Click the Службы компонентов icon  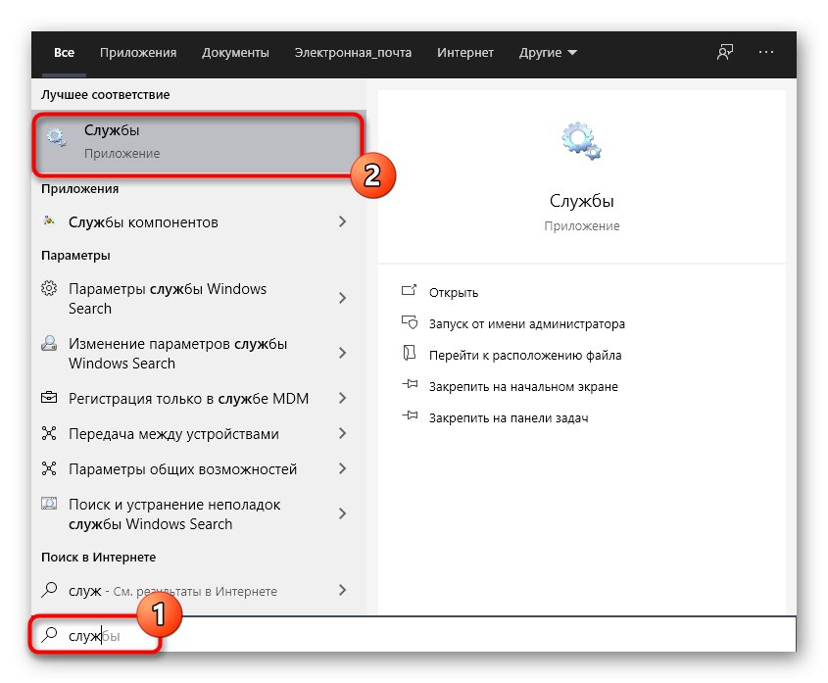click(x=49, y=220)
